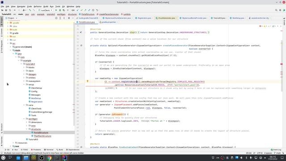Screen dimensions: 286x161
Task: Expand the gradle folder node
Action: [8, 33]
